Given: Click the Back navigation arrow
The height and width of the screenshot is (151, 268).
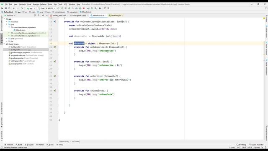Looking at the screenshot, I should (x=14, y=8).
